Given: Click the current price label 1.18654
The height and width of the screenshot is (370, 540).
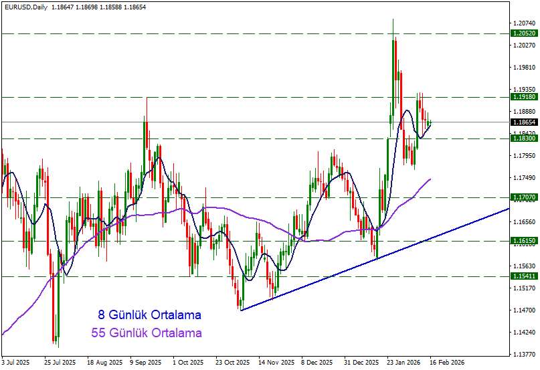Looking at the screenshot, I should 523,122.
